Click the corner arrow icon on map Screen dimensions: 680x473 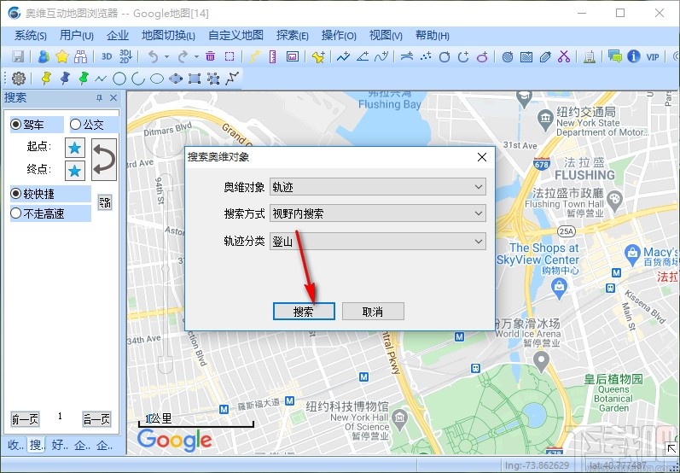click(x=671, y=448)
